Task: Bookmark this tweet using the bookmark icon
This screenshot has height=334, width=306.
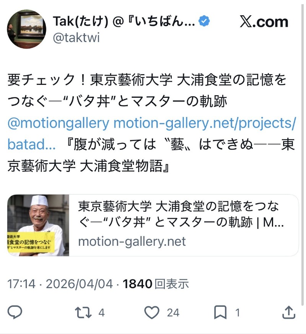Action: 220,313
